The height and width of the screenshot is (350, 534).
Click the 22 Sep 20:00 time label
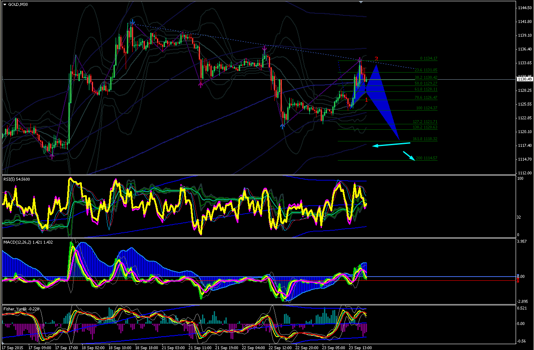click(307, 347)
